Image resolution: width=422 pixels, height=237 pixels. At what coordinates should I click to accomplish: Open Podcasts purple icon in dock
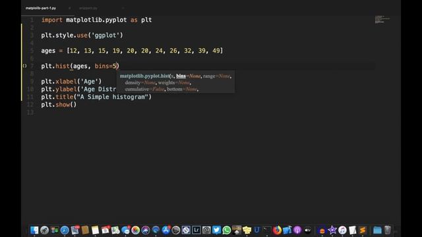coord(297,230)
